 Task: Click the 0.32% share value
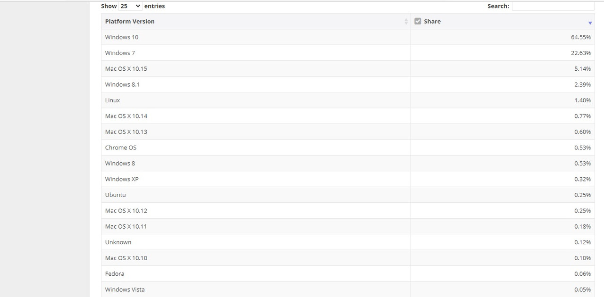tap(582, 179)
